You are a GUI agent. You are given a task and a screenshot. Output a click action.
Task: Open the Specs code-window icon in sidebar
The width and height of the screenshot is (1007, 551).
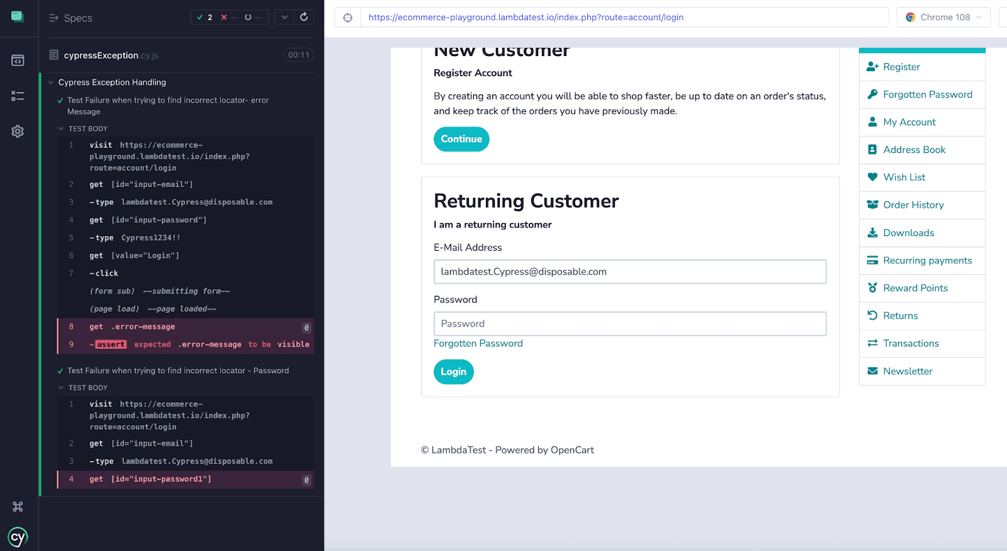[x=18, y=60]
